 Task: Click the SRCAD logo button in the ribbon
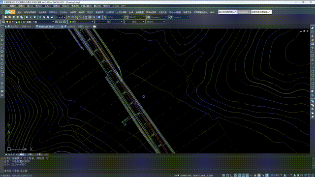pos(10,12)
